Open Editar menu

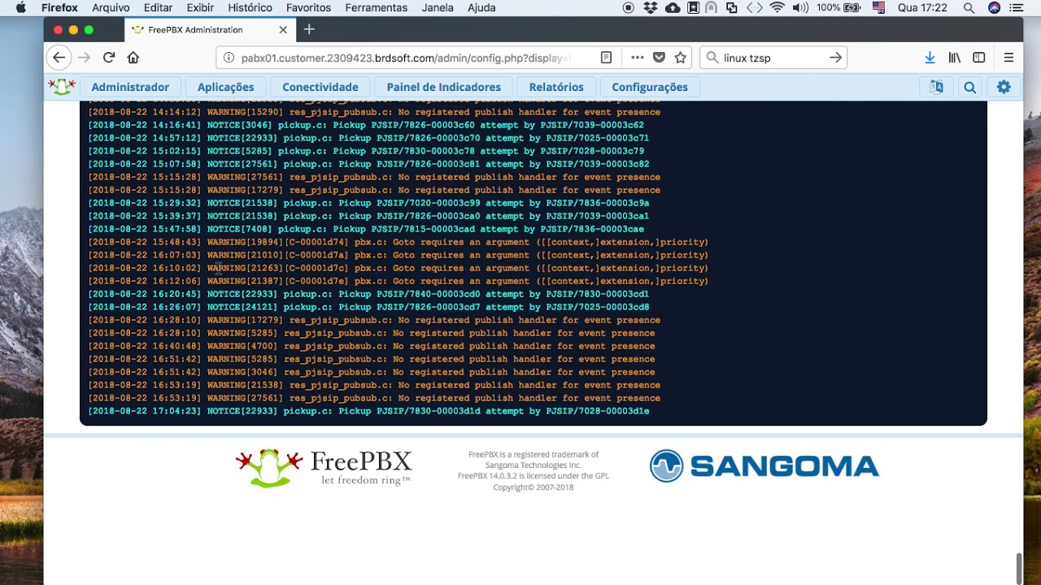pyautogui.click(x=158, y=8)
